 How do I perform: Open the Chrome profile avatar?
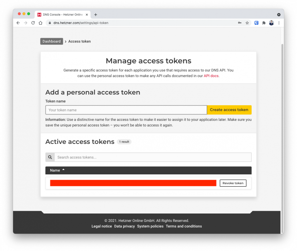click(271, 23)
